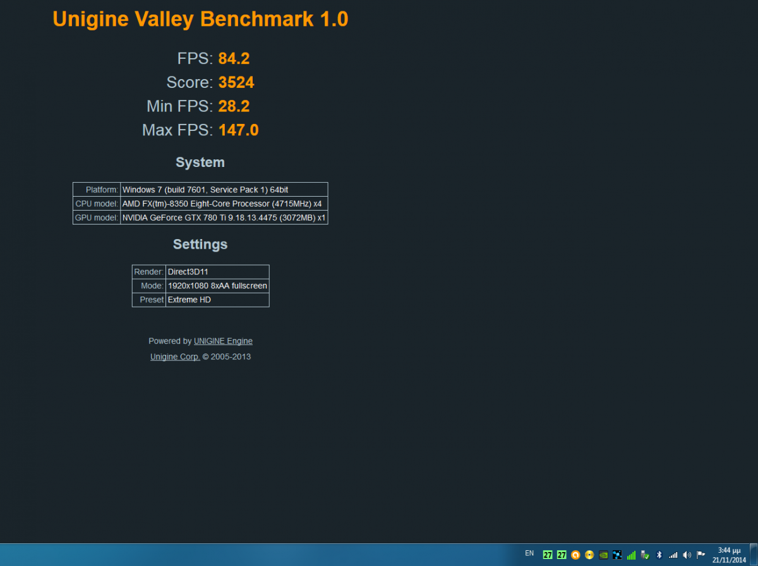
Task: Open the NVIDIA tray icon
Action: 603,555
